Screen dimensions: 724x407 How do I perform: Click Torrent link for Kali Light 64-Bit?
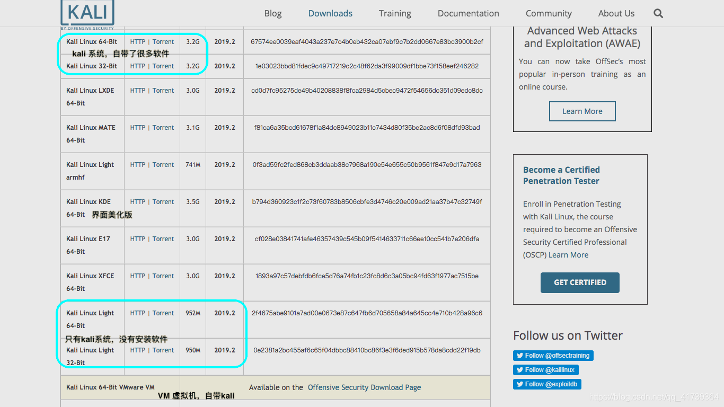pyautogui.click(x=163, y=313)
